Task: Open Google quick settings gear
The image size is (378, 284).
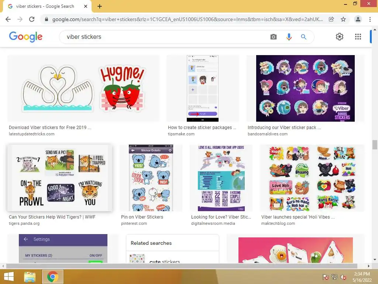Action: coord(340,37)
